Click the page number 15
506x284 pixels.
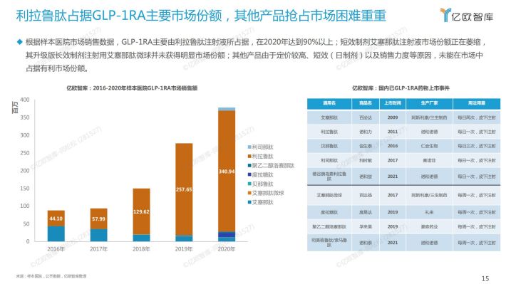point(485,278)
